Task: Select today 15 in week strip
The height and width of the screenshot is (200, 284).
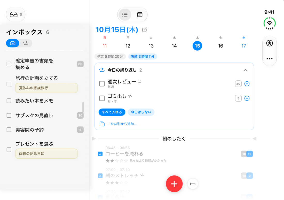Action: pos(198,46)
